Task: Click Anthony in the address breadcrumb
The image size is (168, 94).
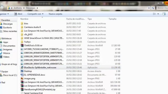Action: click(x=18, y=8)
